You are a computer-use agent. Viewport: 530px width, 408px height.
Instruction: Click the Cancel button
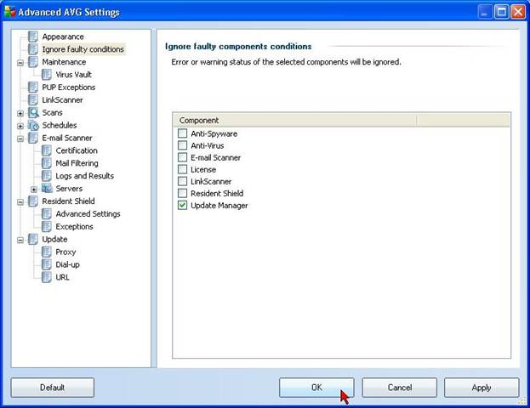pyautogui.click(x=399, y=388)
